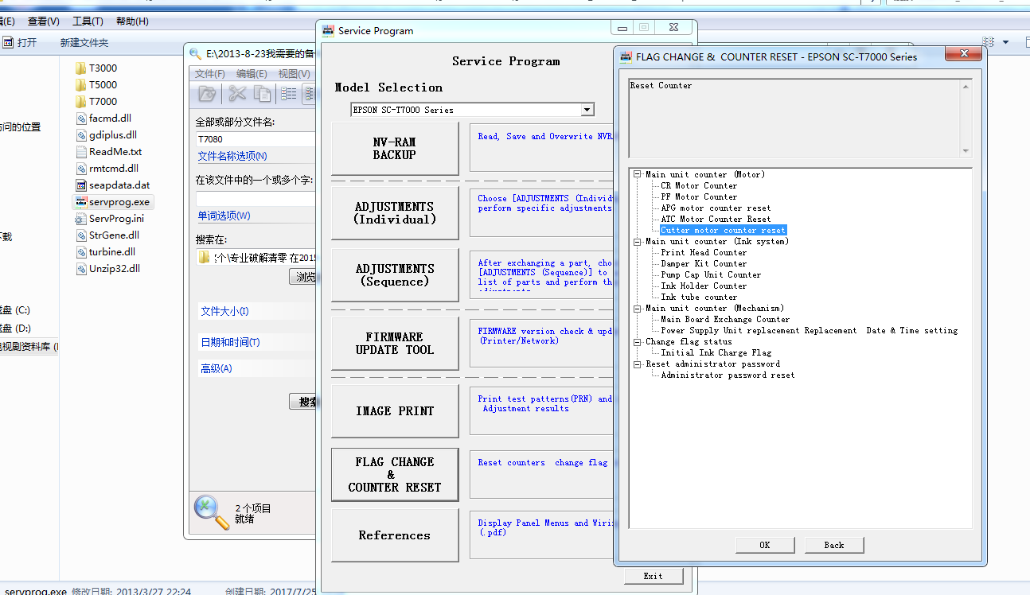Click ADJUSTMENTS (Sequence) button
This screenshot has width=1030, height=595.
point(395,275)
